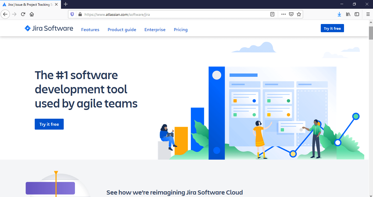Click "See how we're reimagining Jira Software Cloud"
Screen dimensions: 373x197
(174, 192)
